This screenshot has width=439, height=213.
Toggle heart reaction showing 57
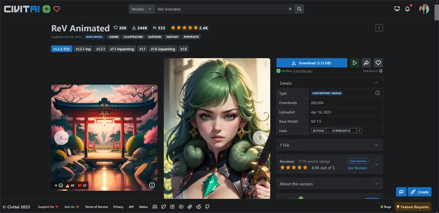pyautogui.click(x=82, y=185)
